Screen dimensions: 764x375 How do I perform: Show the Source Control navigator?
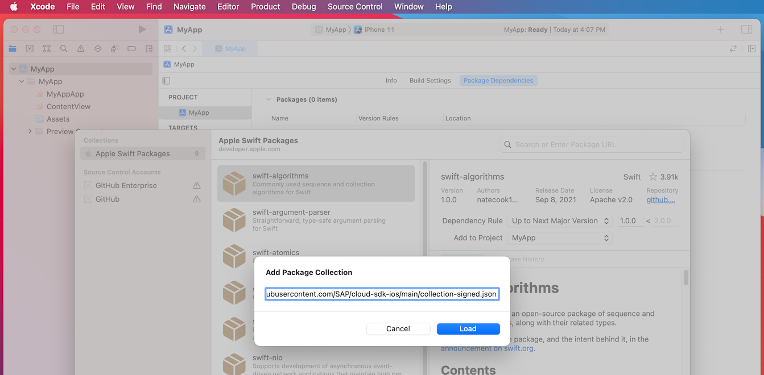click(30, 49)
